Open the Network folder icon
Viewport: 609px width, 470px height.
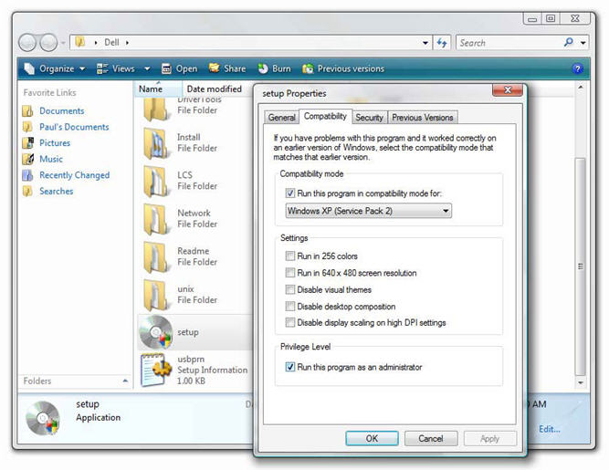[156, 219]
